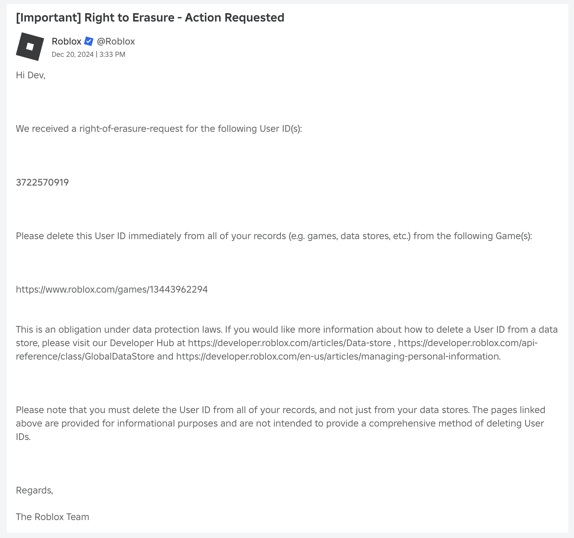Open the Developer Hub Data-store article link
Viewport: 574px width, 538px height.
pos(289,343)
